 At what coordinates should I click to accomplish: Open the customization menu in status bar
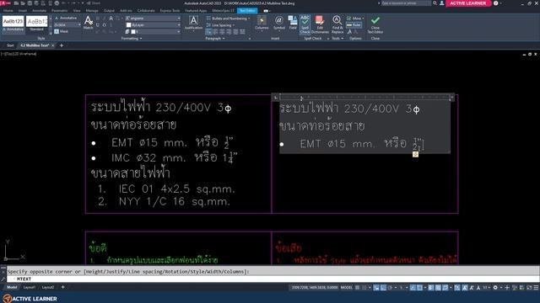coord(536,288)
